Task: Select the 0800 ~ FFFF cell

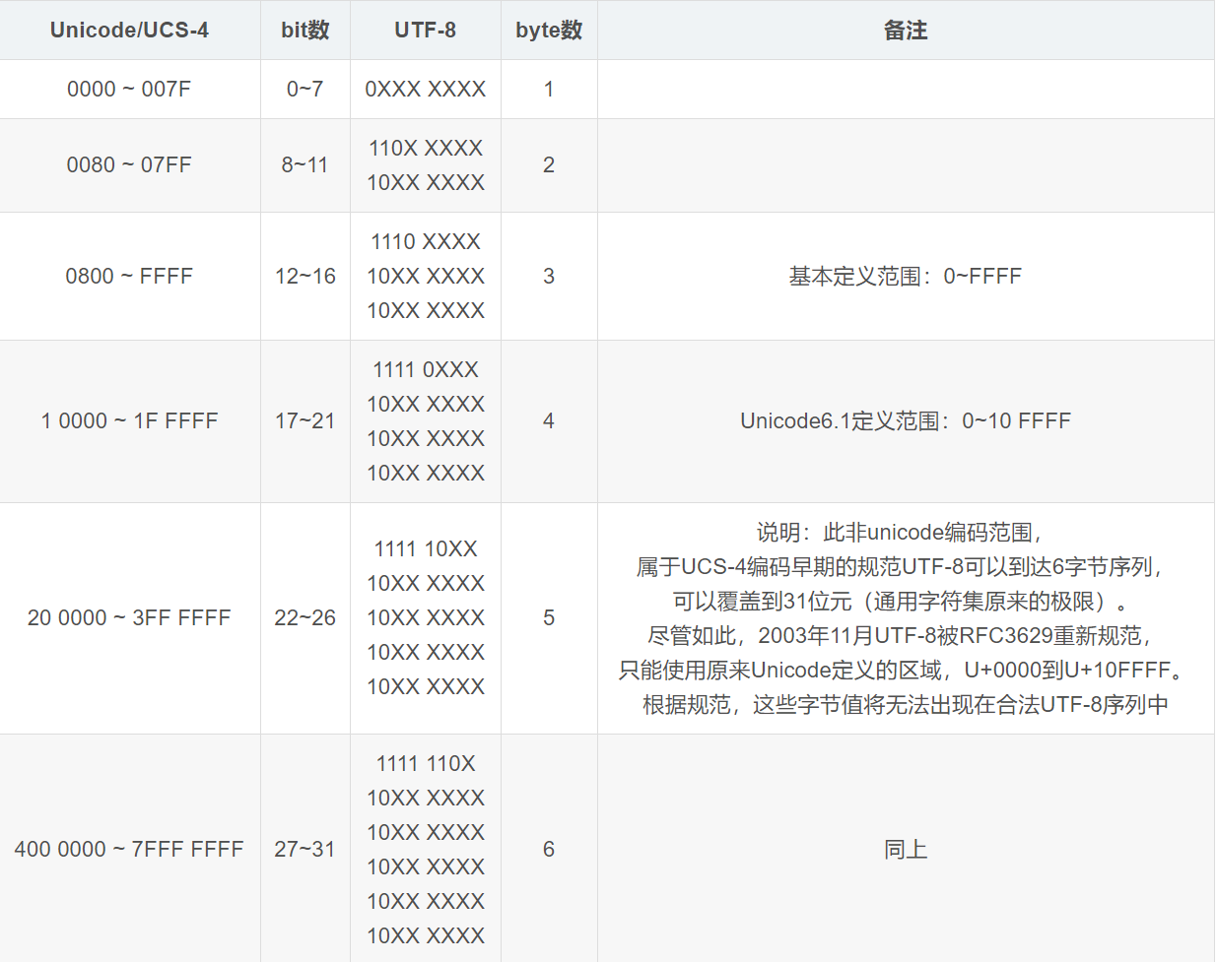Action: (x=129, y=276)
